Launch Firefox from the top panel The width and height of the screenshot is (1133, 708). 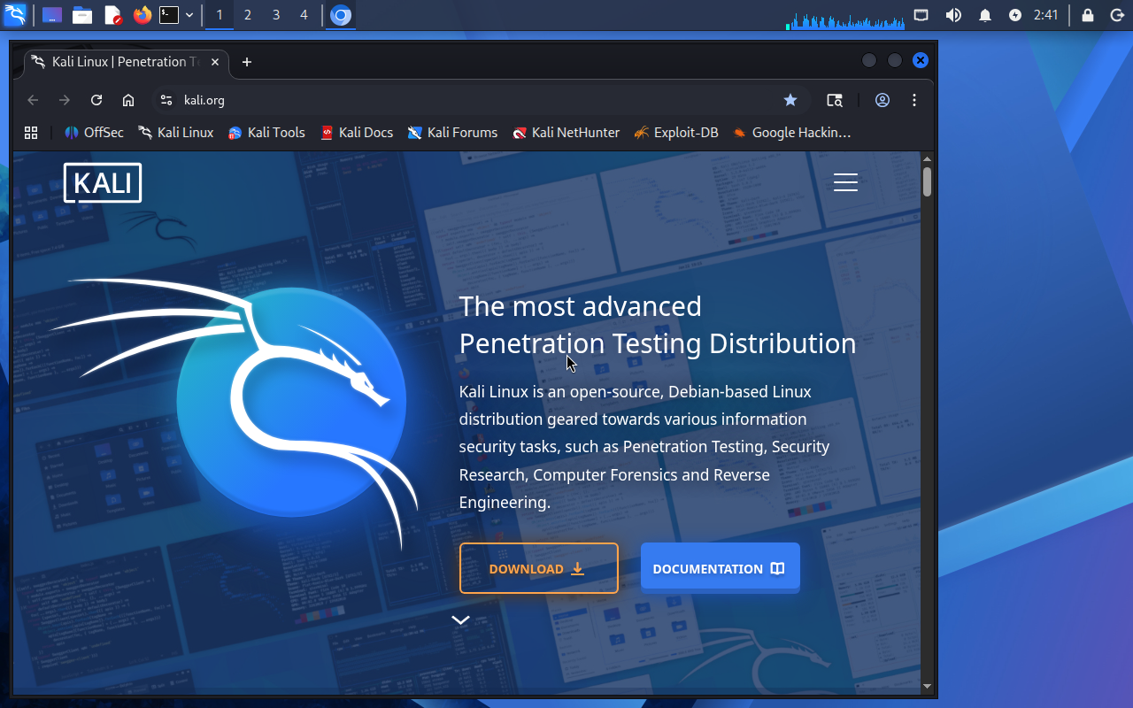142,15
